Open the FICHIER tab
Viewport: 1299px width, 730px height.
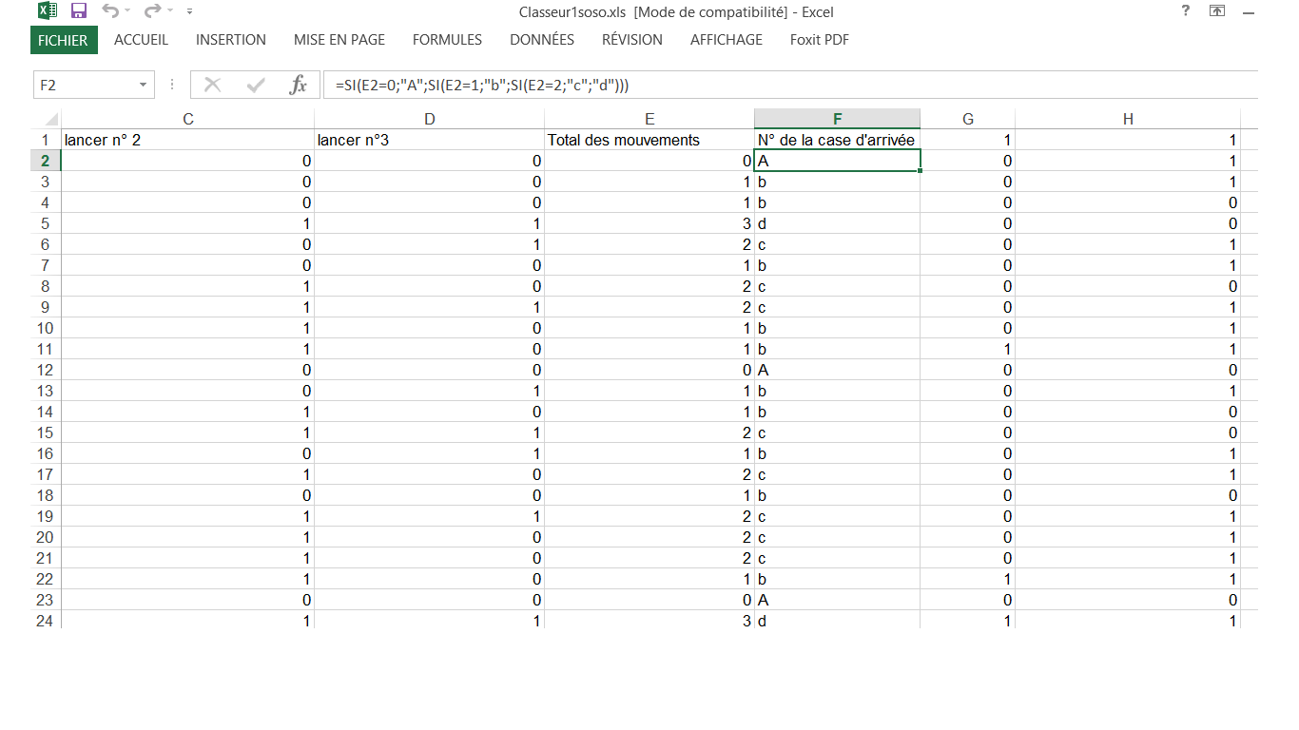[x=64, y=40]
